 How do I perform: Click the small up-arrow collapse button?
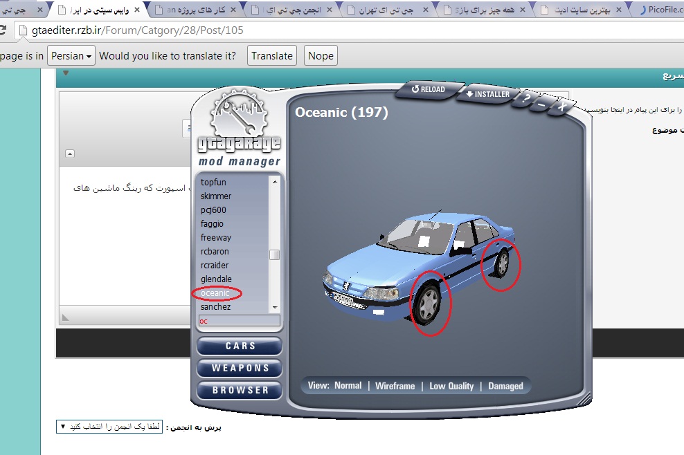(x=70, y=154)
